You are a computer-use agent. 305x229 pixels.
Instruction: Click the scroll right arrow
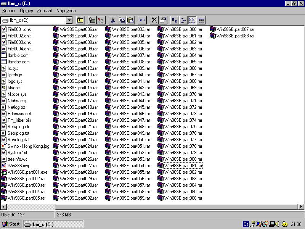(301, 206)
